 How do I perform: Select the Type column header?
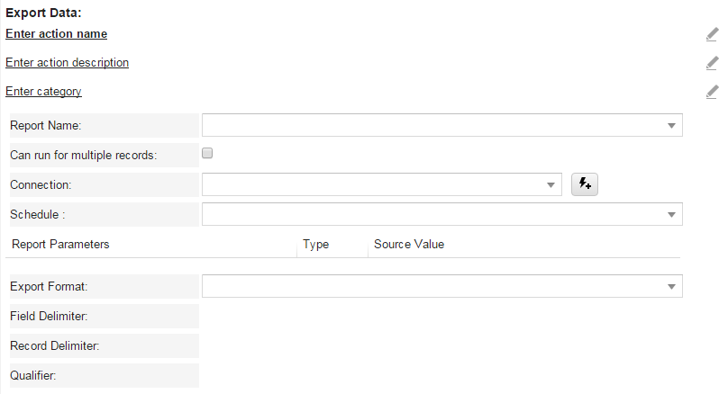point(315,245)
